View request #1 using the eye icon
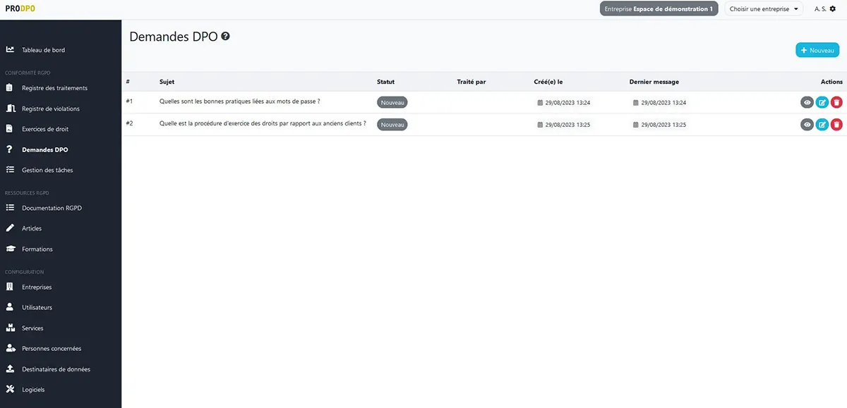The image size is (847, 408). point(807,102)
